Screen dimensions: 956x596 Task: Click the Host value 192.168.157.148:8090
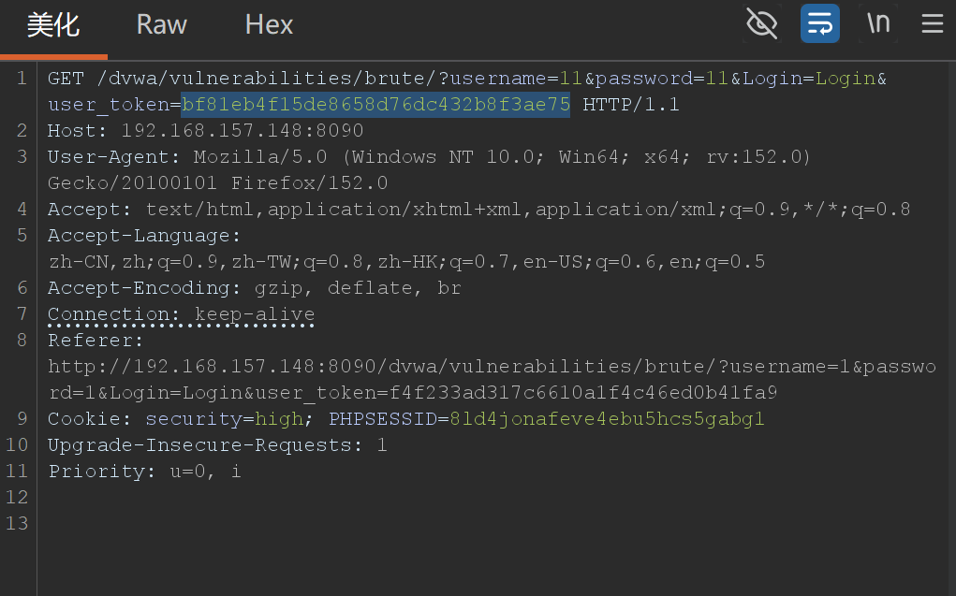(x=243, y=130)
